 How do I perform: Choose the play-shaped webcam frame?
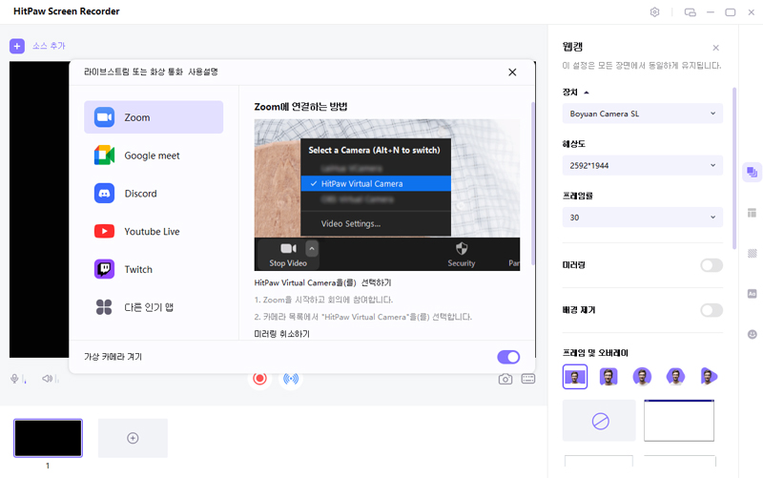coord(709,376)
